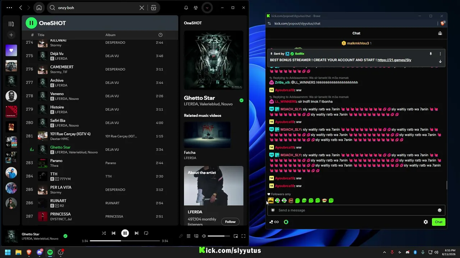Open Liked Songs purple heart tile
This screenshot has height=258, width=460.
pos(11,51)
